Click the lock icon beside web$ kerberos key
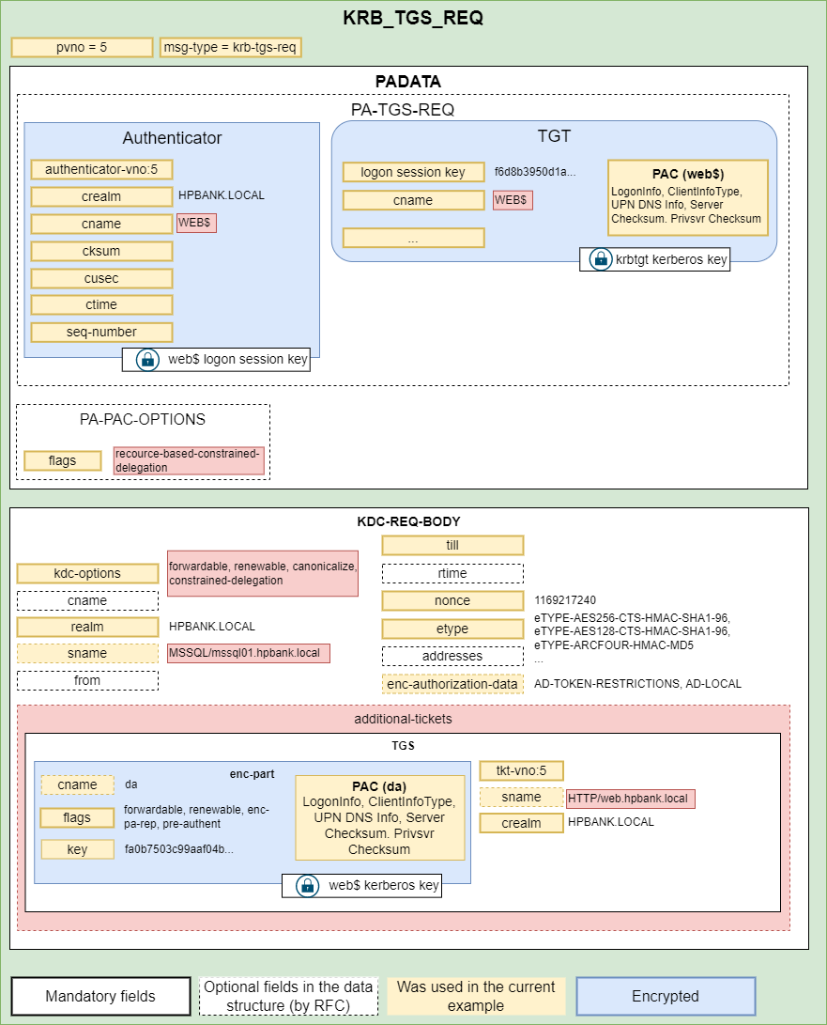 pyautogui.click(x=307, y=885)
